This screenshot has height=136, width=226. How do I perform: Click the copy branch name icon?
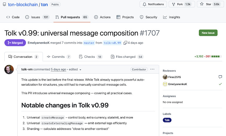pyautogui.click(x=125, y=43)
